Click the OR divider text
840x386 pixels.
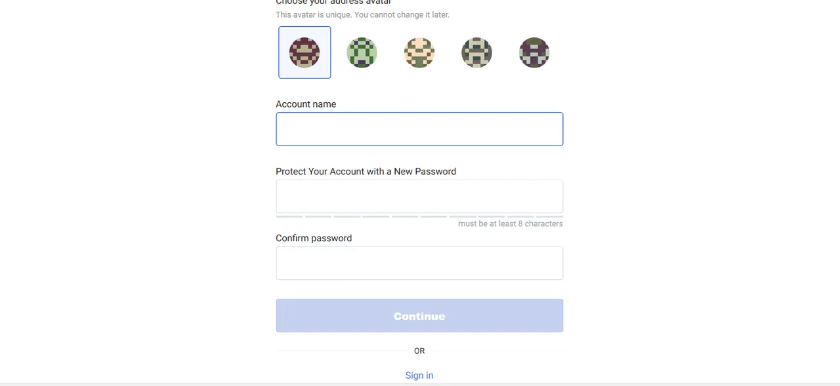click(419, 351)
